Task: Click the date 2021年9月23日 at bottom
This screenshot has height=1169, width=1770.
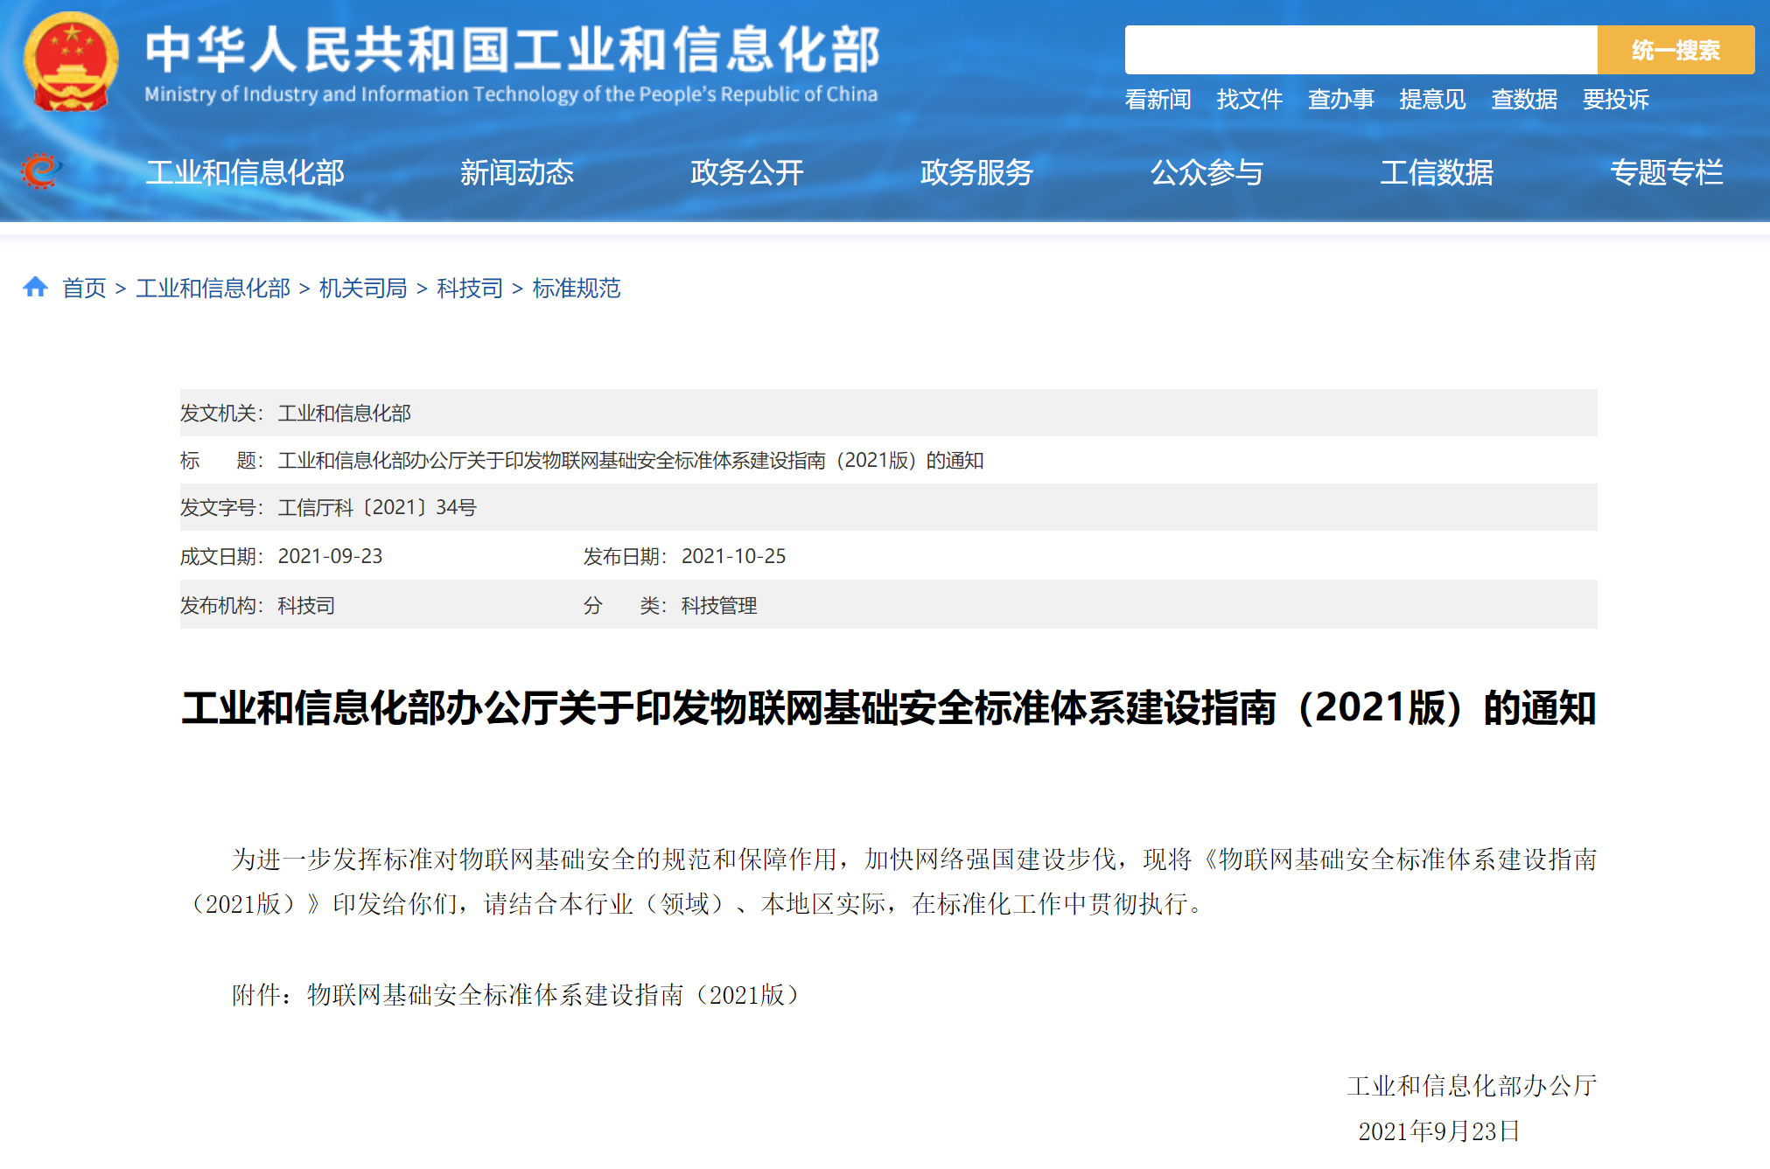Action: point(1438,1131)
